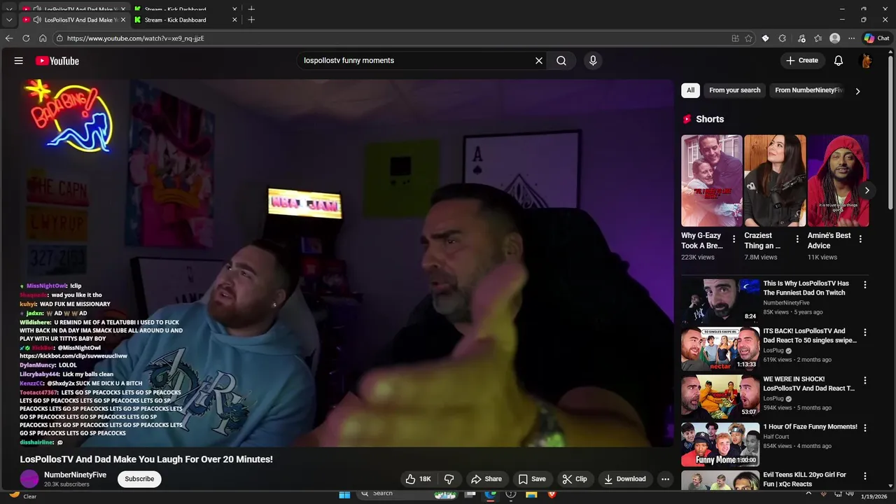The width and height of the screenshot is (896, 504).
Task: Start voice search with the microphone
Action: [x=593, y=61]
